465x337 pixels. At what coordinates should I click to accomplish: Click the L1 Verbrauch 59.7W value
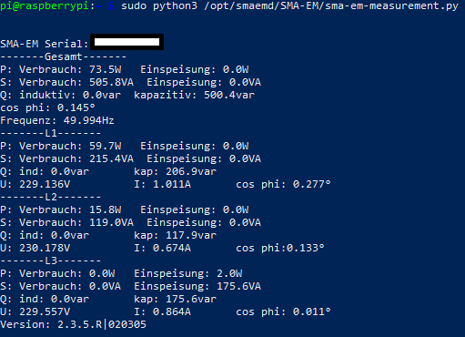[x=105, y=146]
